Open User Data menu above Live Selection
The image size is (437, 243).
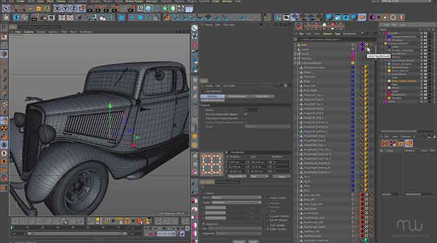click(229, 86)
